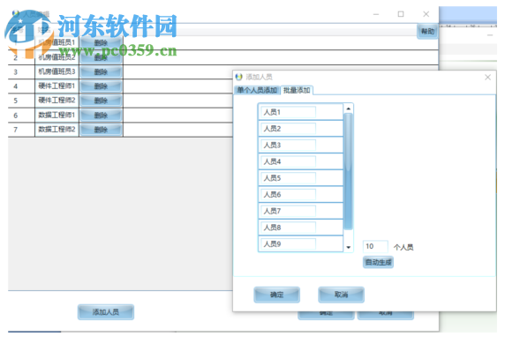Click the 人员7 name field
This screenshot has width=505, height=344.
[x=288, y=211]
